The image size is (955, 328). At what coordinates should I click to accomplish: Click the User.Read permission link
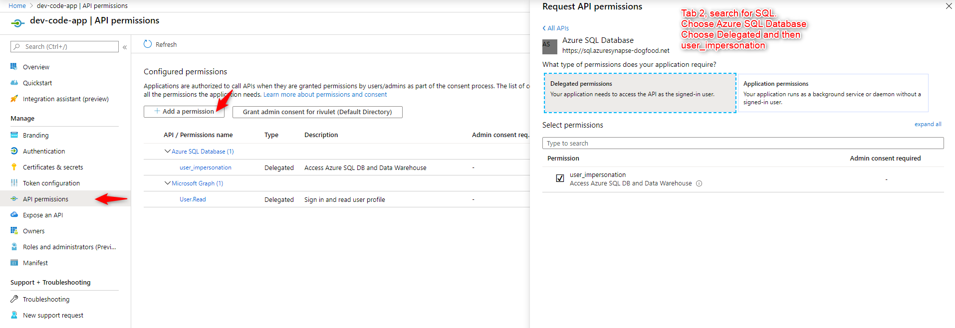click(x=193, y=199)
